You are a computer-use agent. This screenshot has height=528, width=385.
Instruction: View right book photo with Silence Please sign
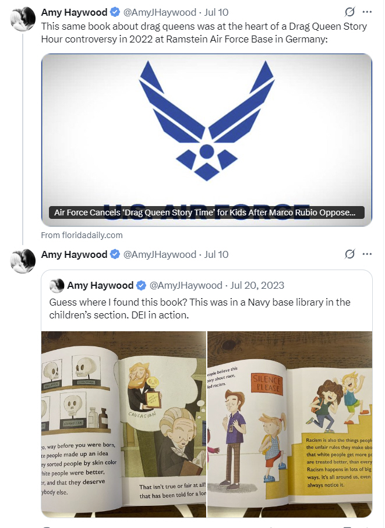tap(290, 424)
